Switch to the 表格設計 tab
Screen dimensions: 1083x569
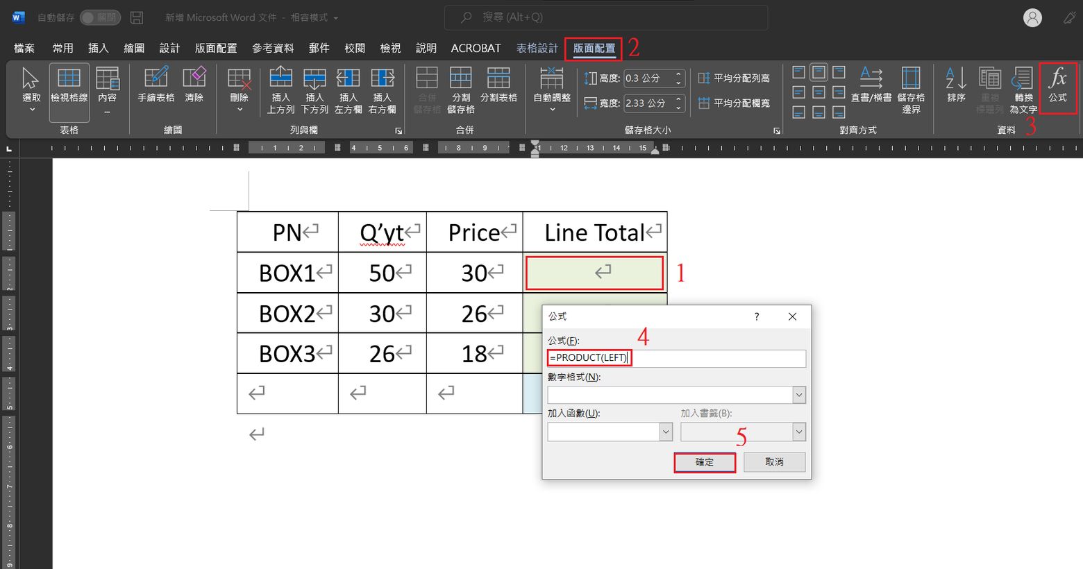[x=537, y=48]
